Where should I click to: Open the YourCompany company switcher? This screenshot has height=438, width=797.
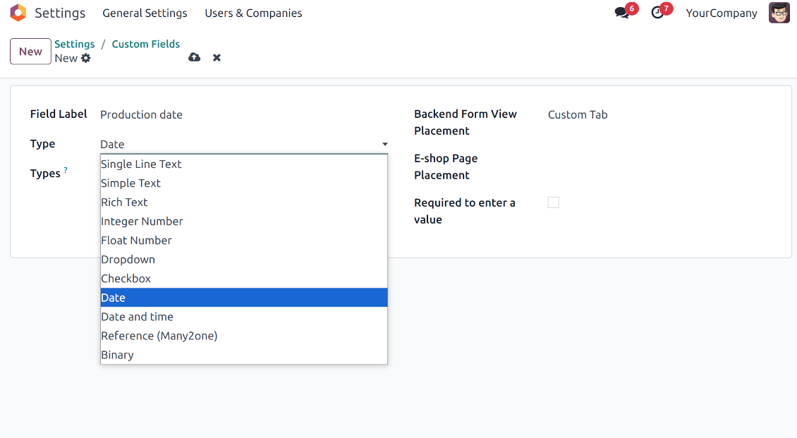(x=721, y=13)
